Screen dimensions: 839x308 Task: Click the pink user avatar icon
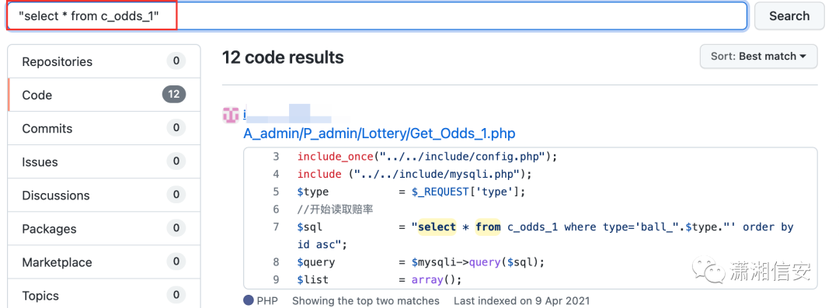coord(230,114)
